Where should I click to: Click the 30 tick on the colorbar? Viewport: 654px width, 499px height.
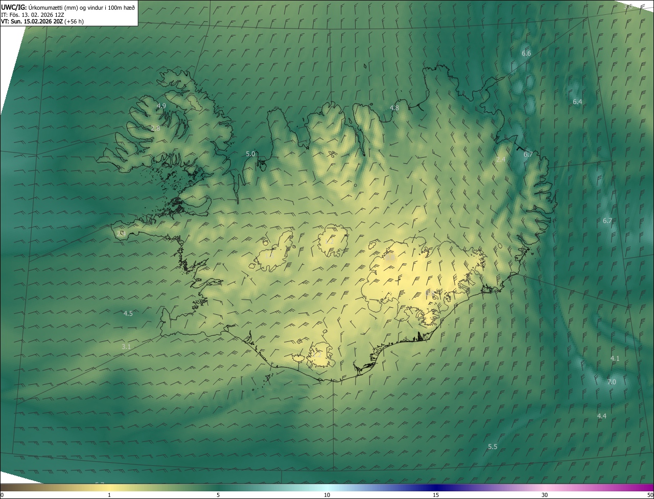(545, 495)
